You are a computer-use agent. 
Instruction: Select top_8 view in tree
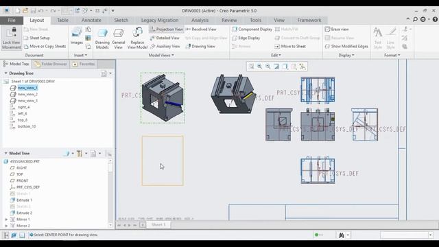coord(23,120)
